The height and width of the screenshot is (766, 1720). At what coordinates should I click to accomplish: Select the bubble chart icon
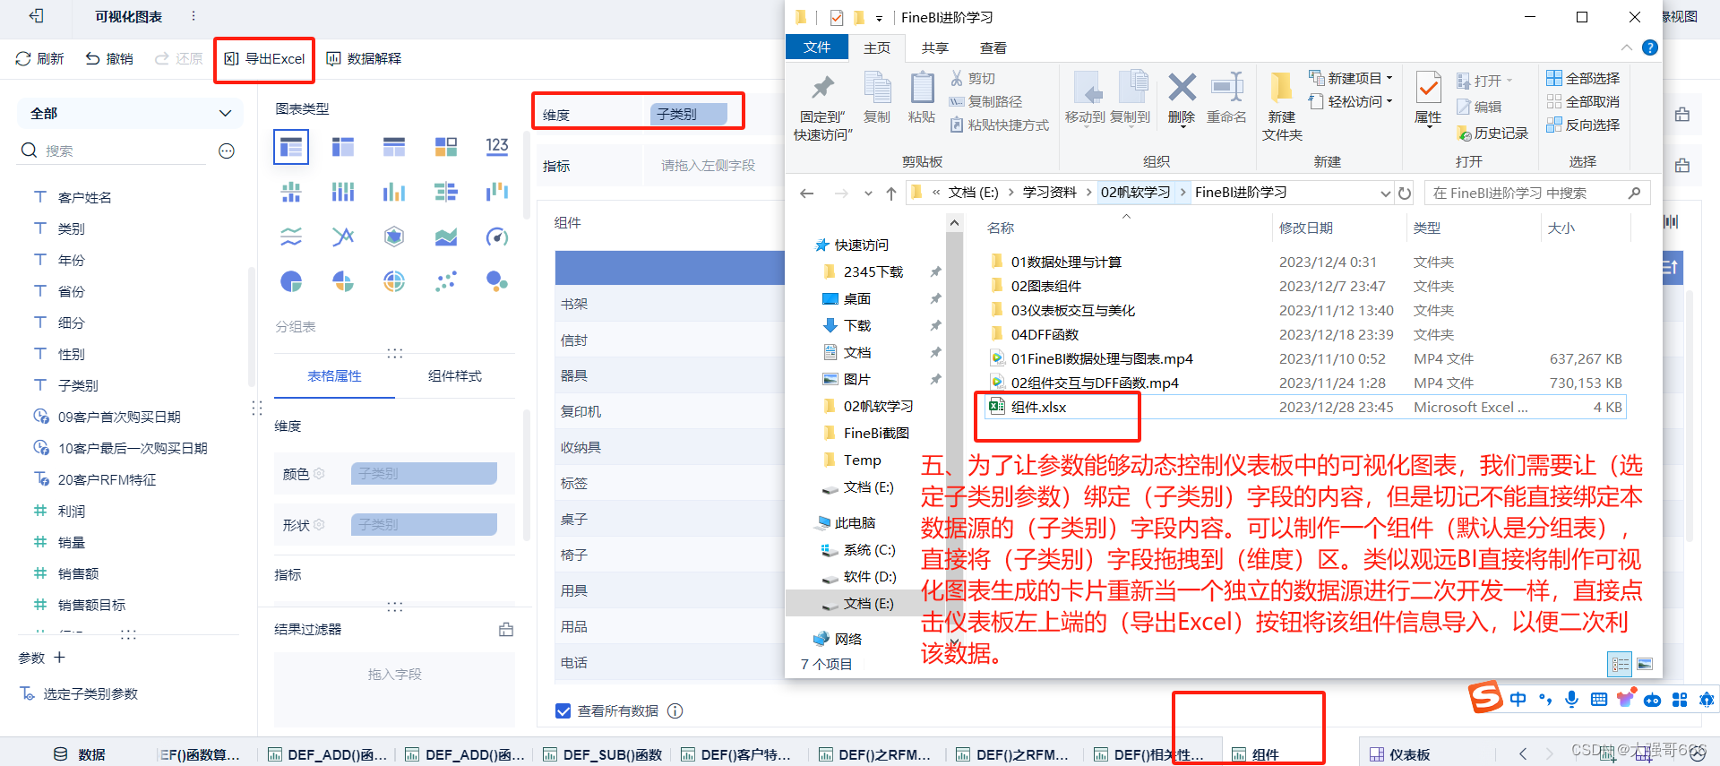click(497, 281)
